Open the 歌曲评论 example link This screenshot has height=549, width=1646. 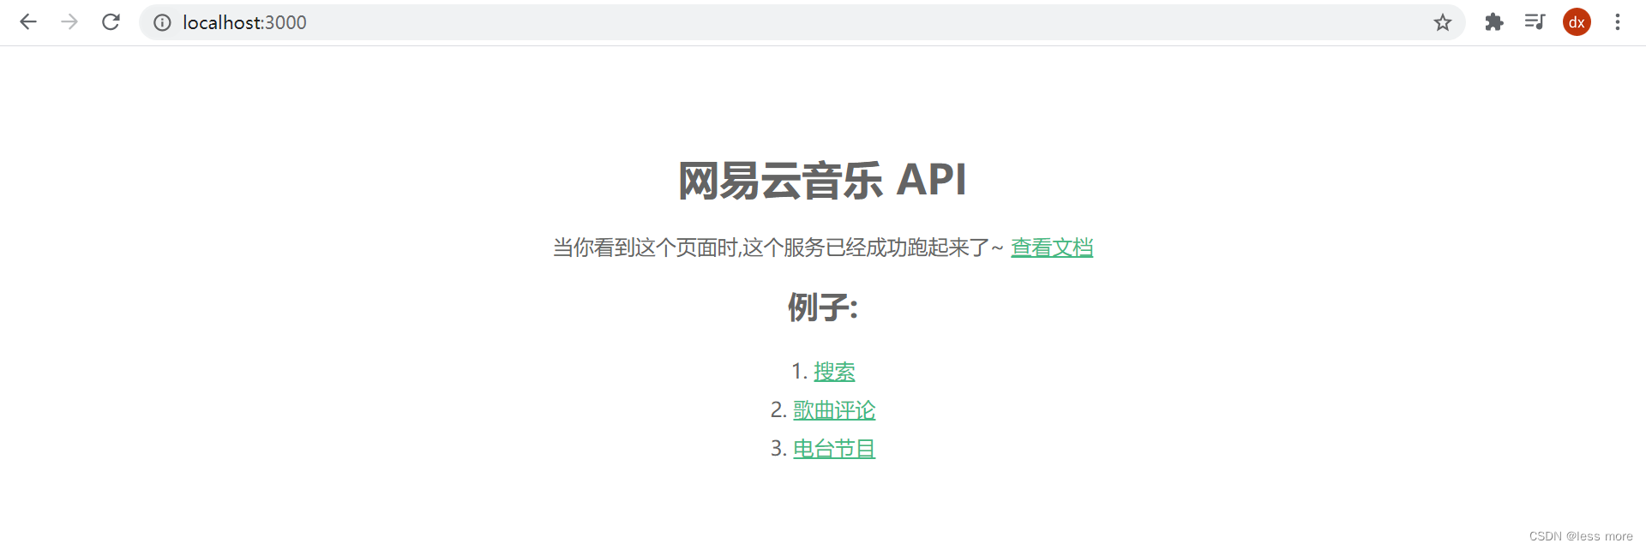point(834,410)
